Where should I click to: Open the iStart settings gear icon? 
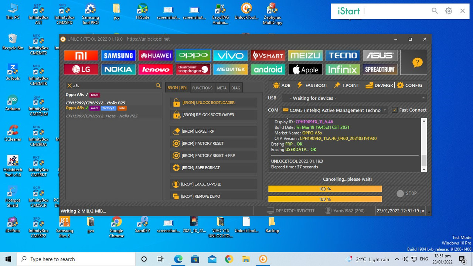(x=449, y=11)
